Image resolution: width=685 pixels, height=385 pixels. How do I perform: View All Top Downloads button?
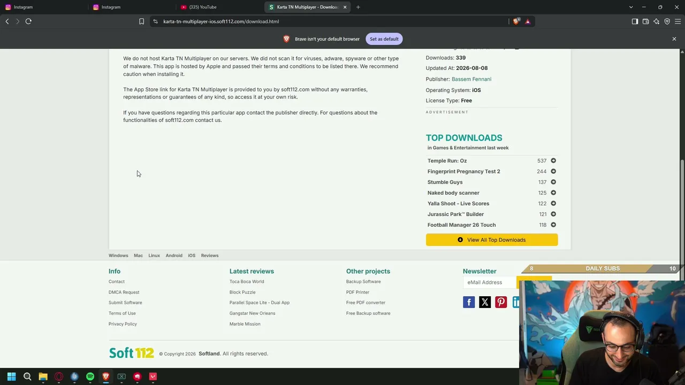coord(492,240)
